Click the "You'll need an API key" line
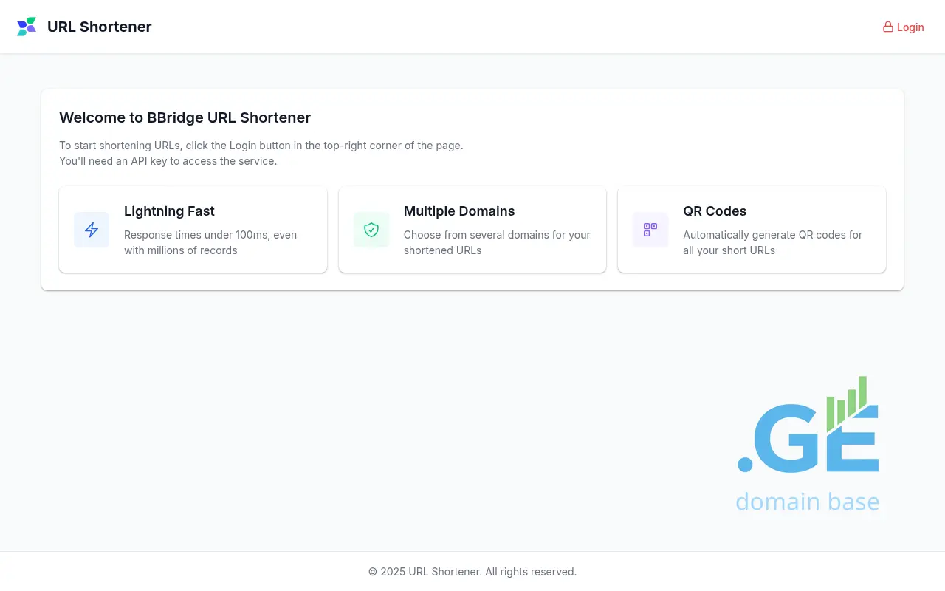This screenshot has height=591, width=945. 168,161
